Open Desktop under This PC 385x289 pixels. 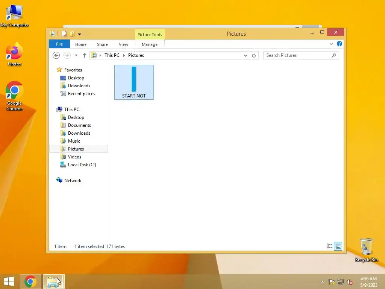76,117
